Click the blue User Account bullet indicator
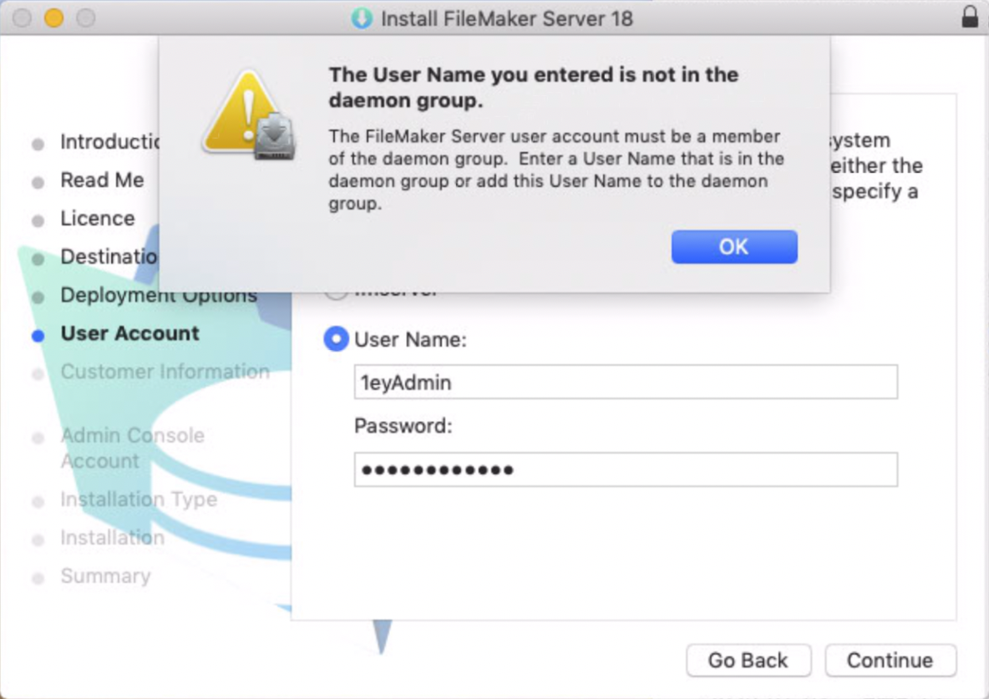 point(38,336)
